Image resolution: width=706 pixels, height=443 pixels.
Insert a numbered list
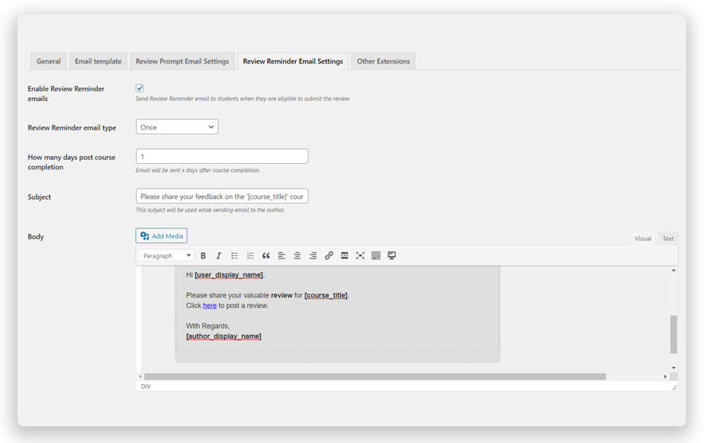click(x=250, y=256)
